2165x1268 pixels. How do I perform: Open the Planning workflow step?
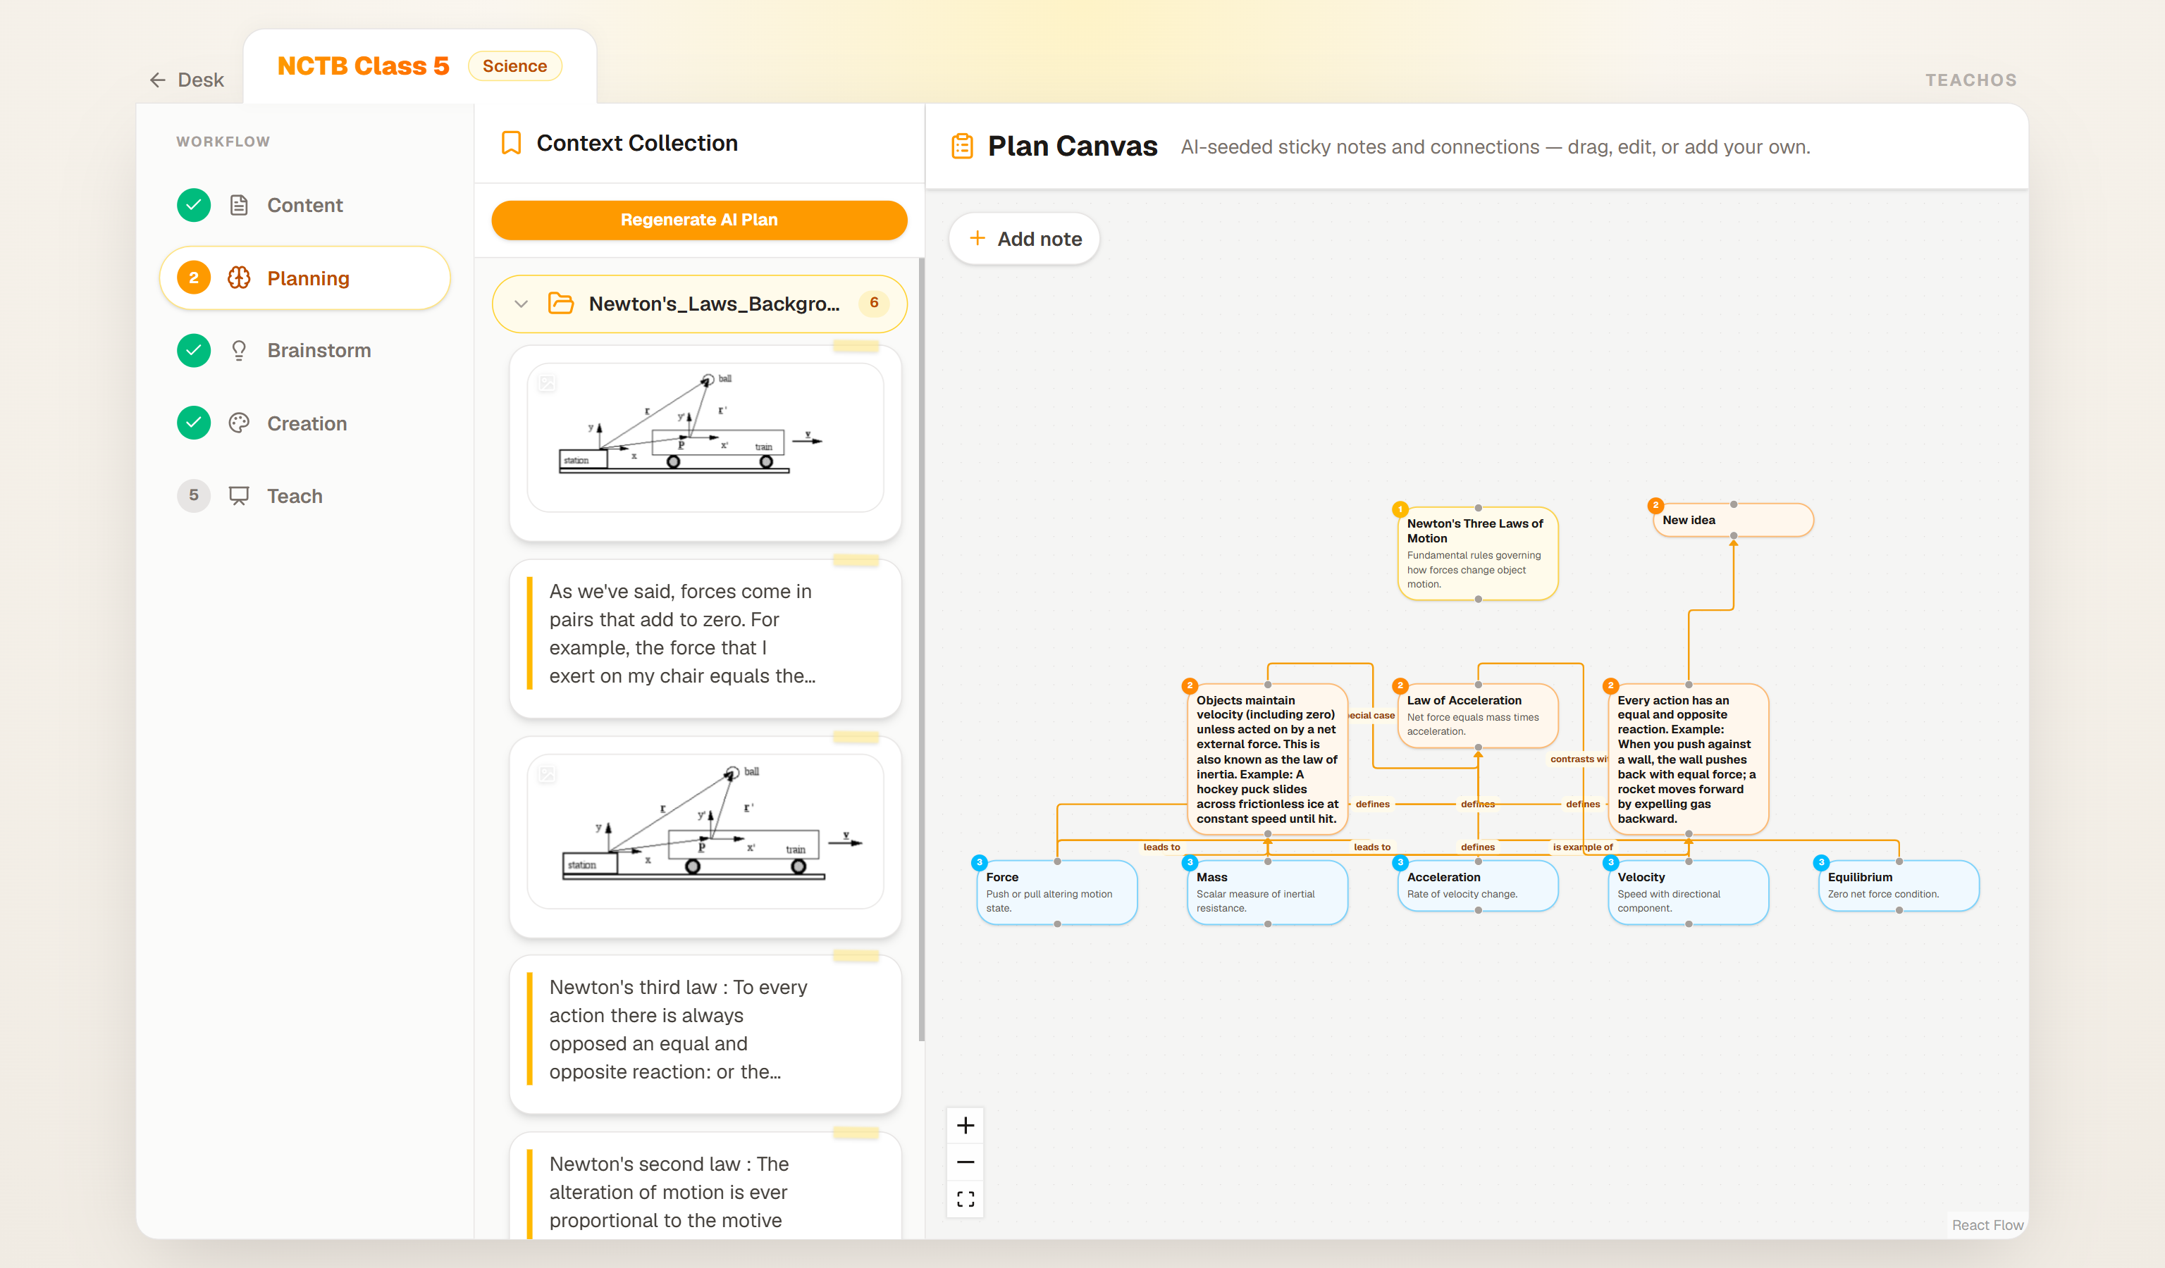pos(305,278)
